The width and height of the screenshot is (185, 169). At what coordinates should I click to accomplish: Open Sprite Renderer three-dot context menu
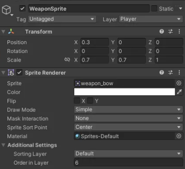[179, 72]
